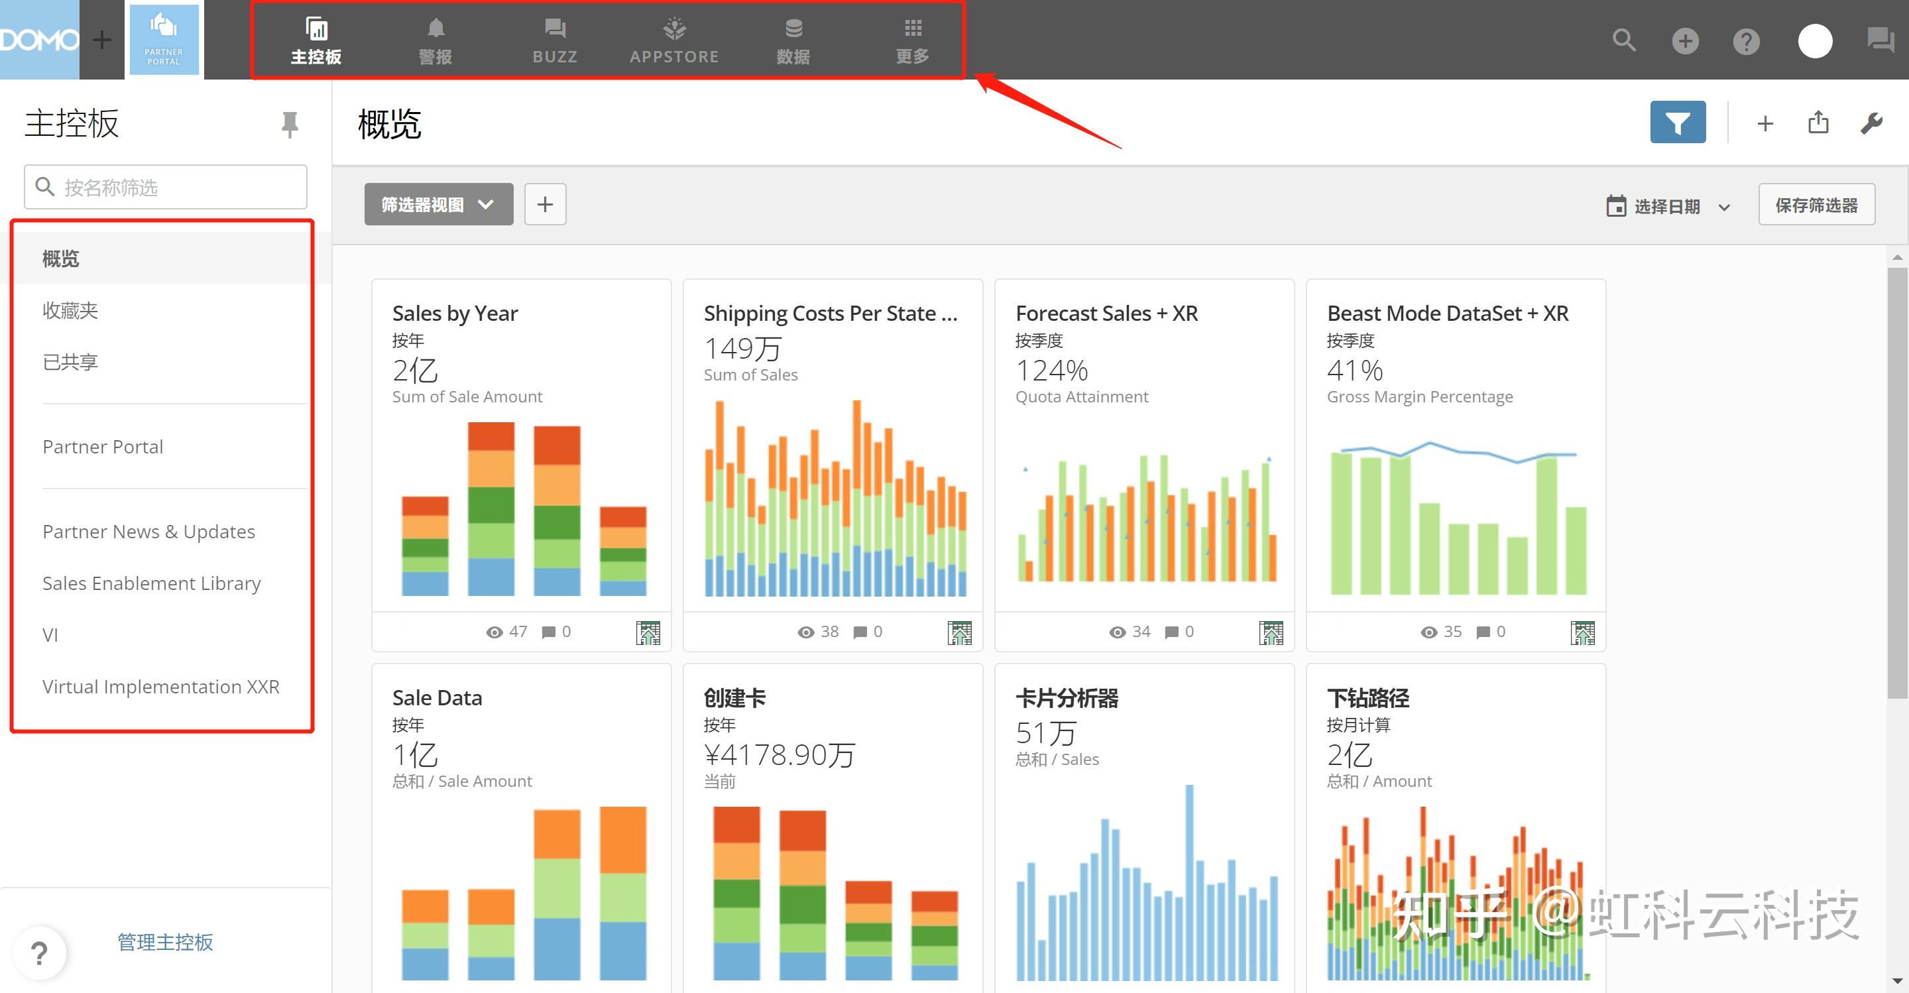Open the 管理主控板 link
This screenshot has height=993, width=1909.
pos(165,942)
